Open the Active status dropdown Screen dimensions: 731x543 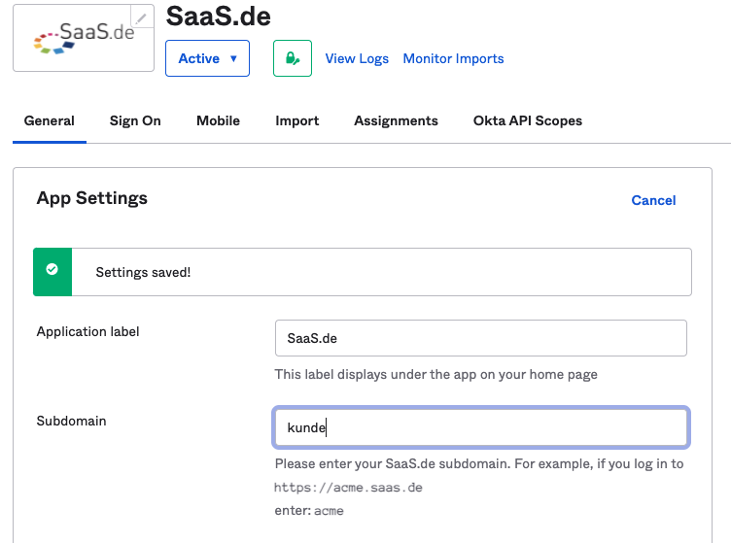pos(207,58)
